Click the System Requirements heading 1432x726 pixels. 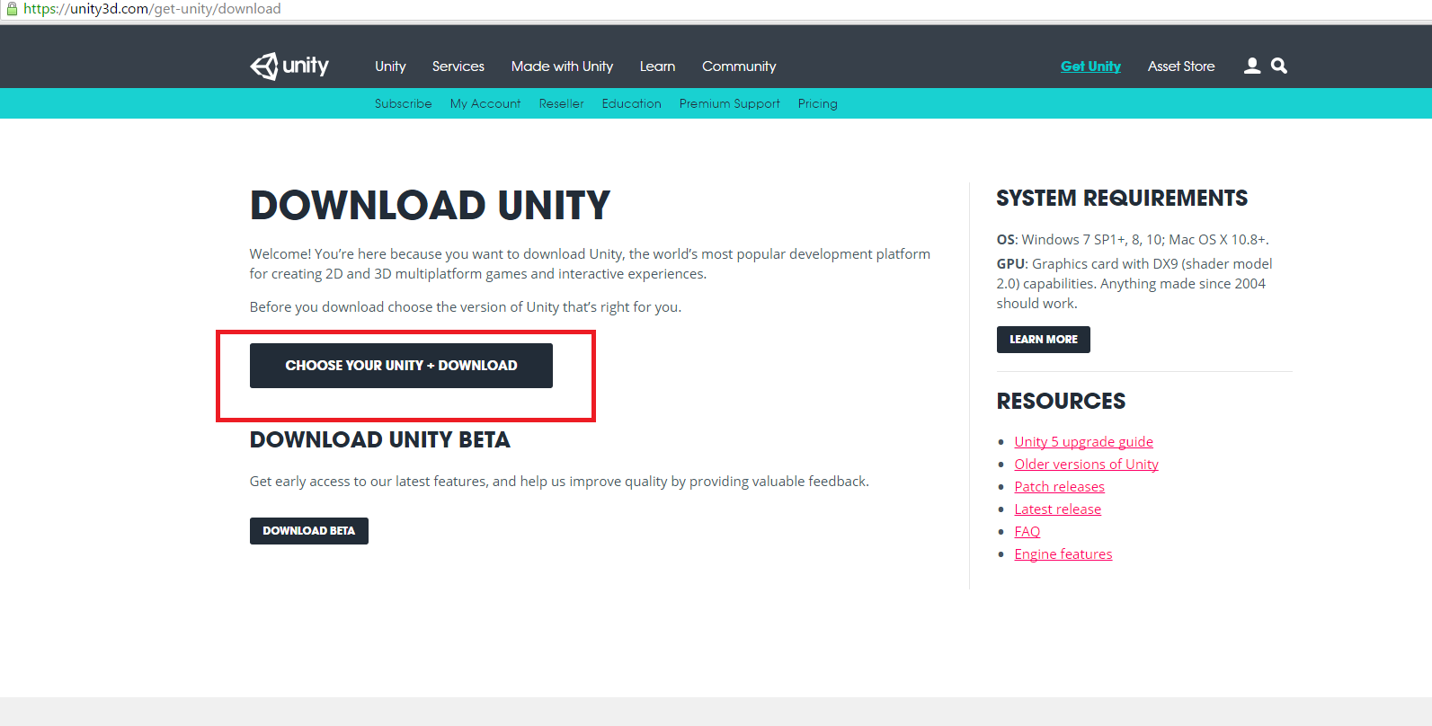coord(1122,199)
